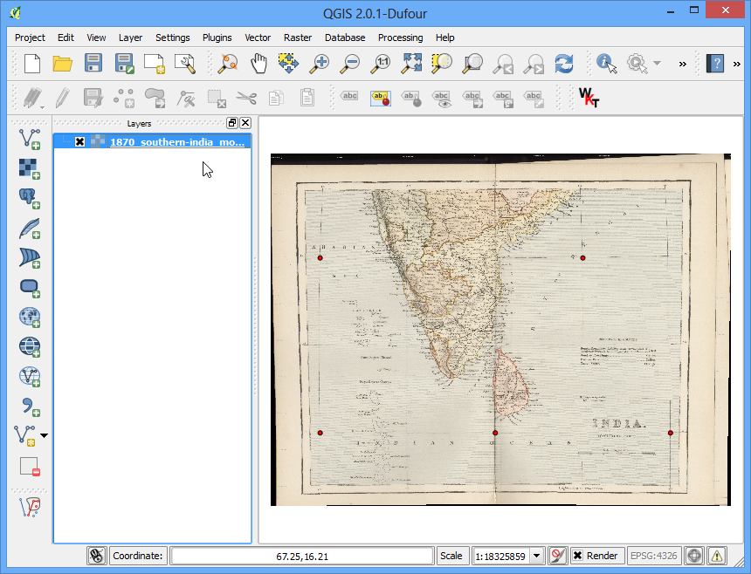Save the current project
This screenshot has height=574, width=751.
(93, 64)
